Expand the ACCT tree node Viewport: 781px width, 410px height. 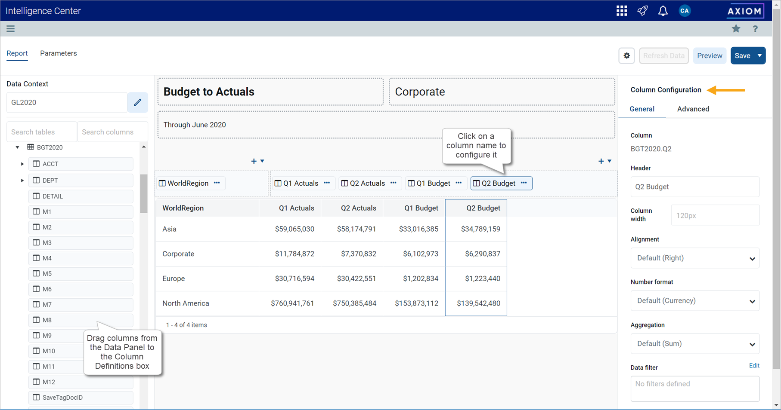pos(22,164)
